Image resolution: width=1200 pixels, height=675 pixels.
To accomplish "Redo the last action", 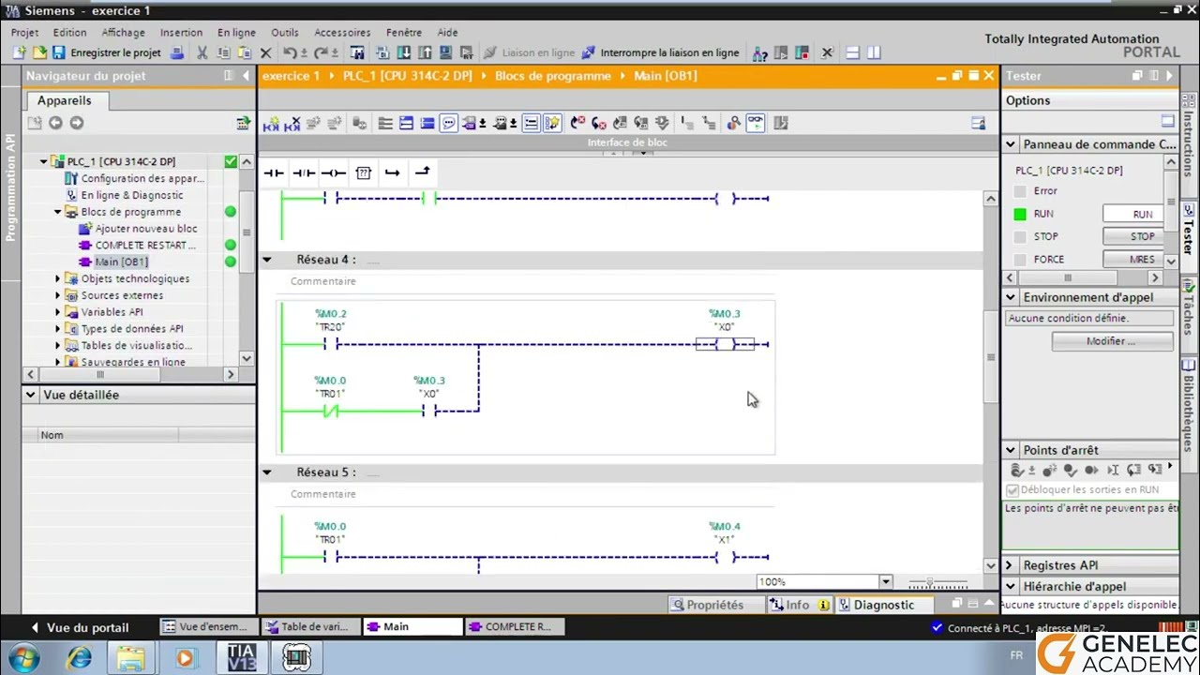I will [x=322, y=53].
